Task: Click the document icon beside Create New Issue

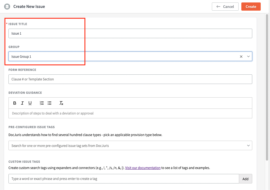Action: click(x=7, y=7)
